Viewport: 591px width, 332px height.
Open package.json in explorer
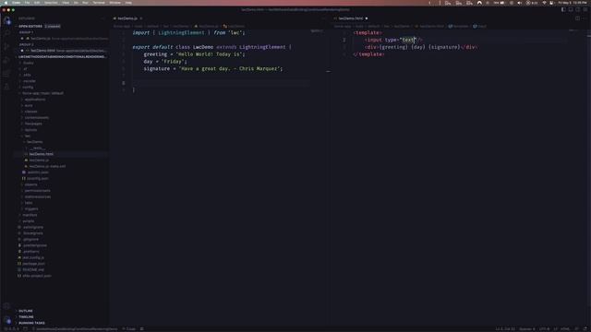(x=34, y=264)
